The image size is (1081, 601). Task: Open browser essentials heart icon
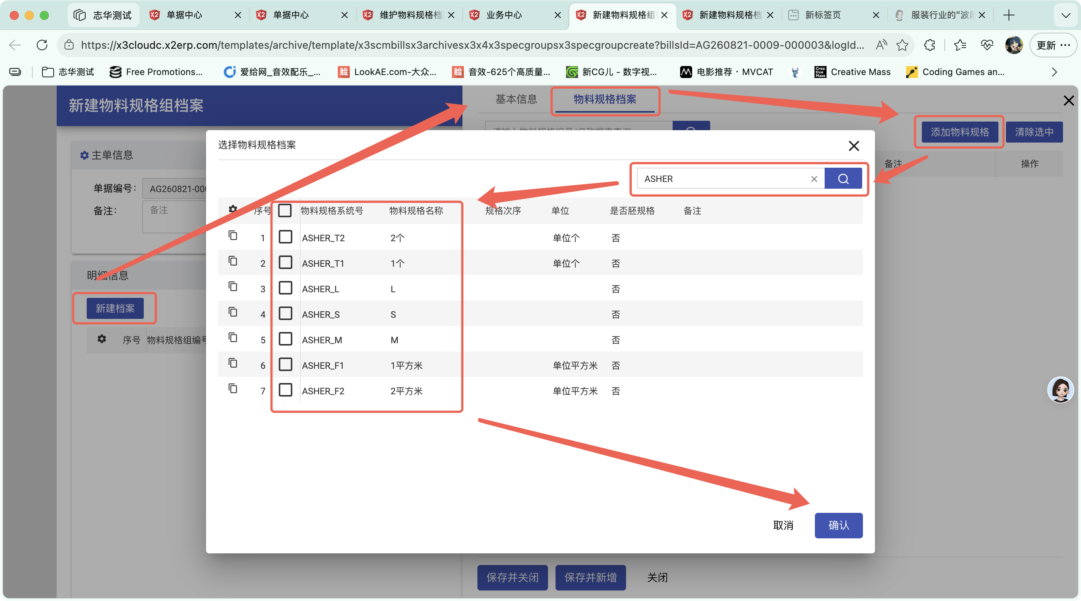pyautogui.click(x=986, y=45)
